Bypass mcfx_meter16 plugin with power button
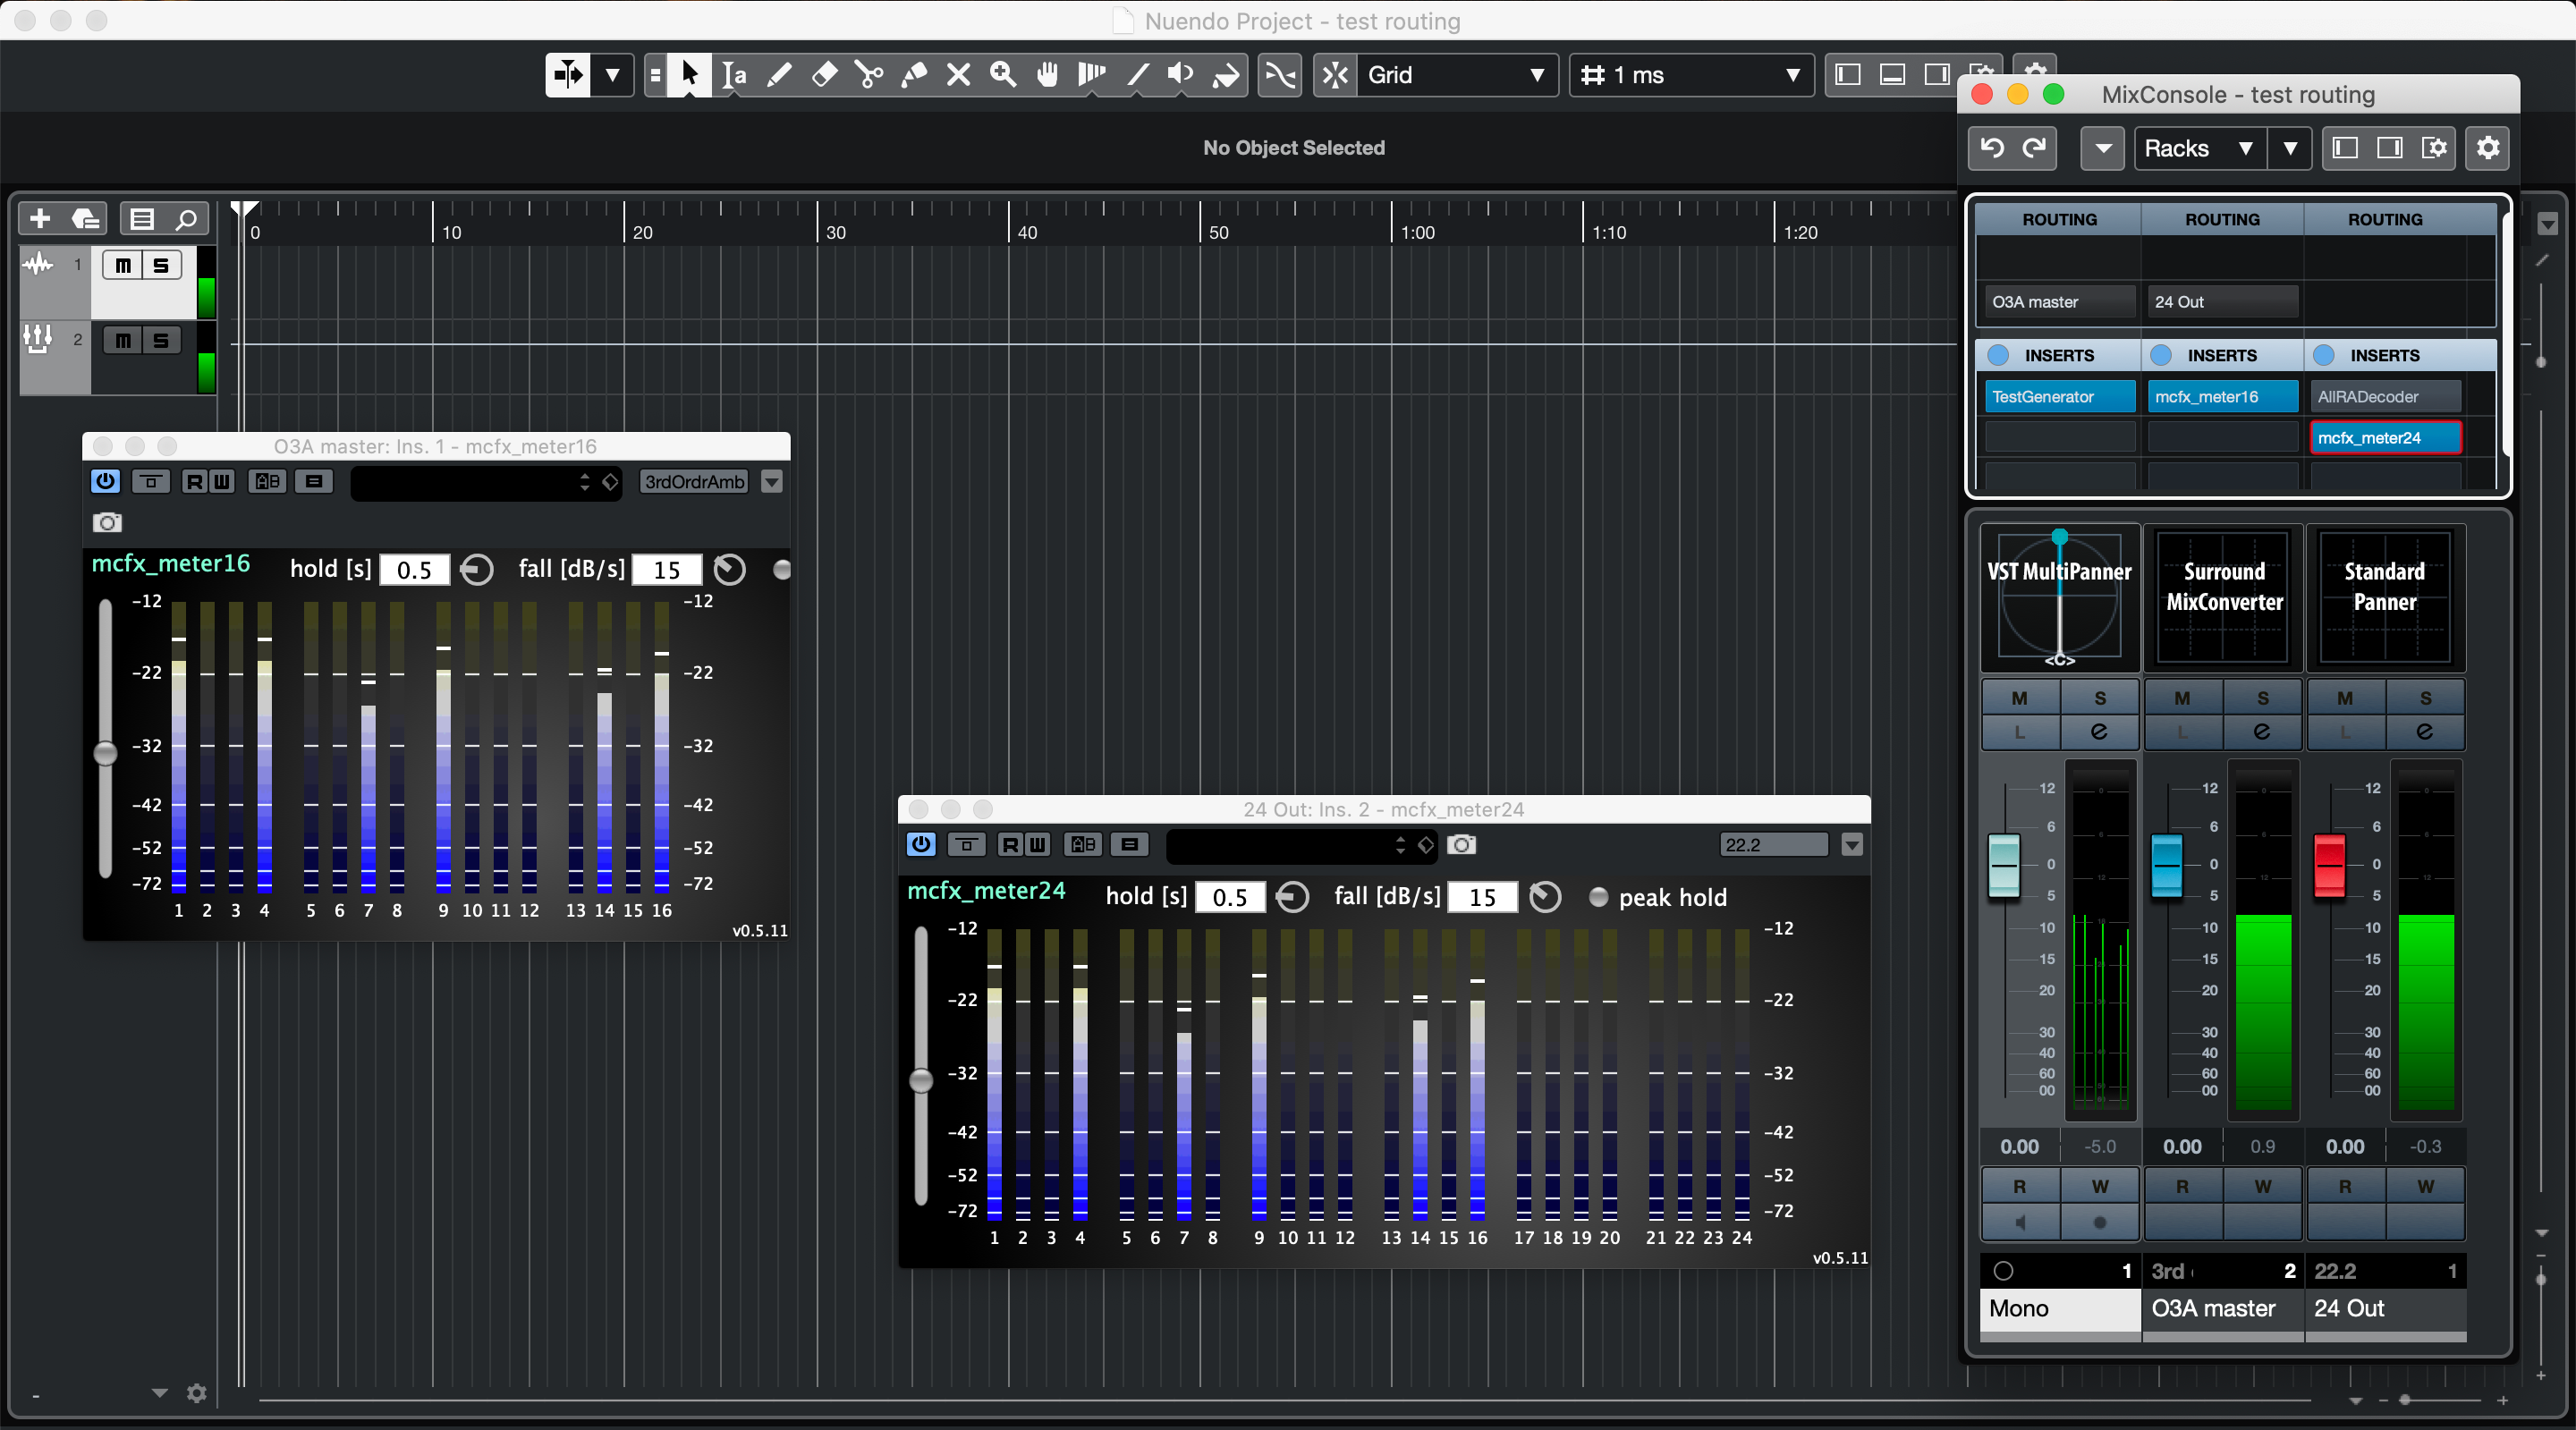Image resolution: width=2576 pixels, height=1430 pixels. point(105,481)
